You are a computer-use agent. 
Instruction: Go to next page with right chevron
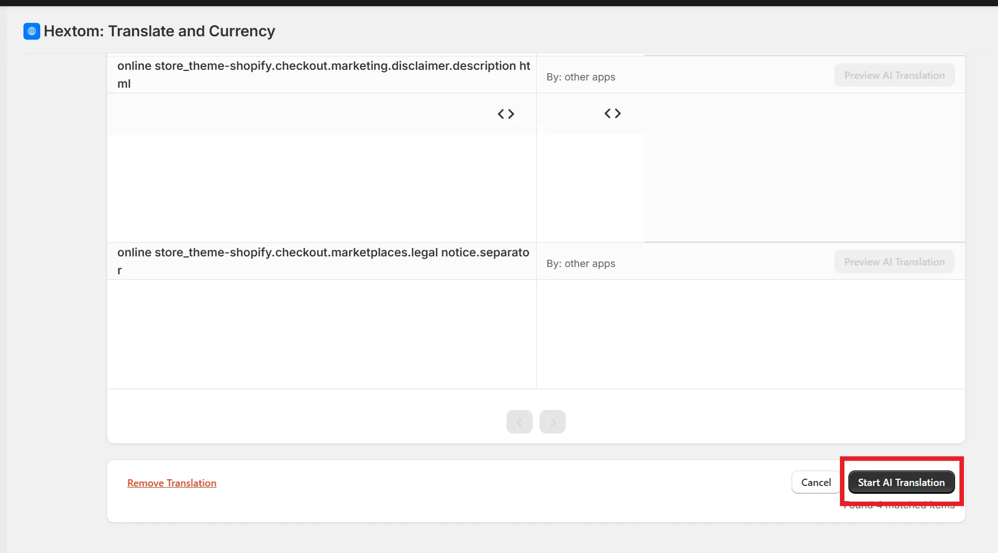552,422
